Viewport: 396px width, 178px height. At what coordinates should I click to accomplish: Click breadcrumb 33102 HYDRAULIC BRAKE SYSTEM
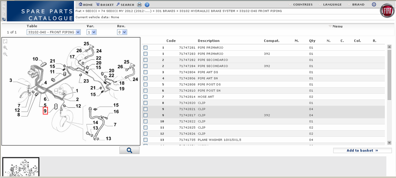point(207,11)
